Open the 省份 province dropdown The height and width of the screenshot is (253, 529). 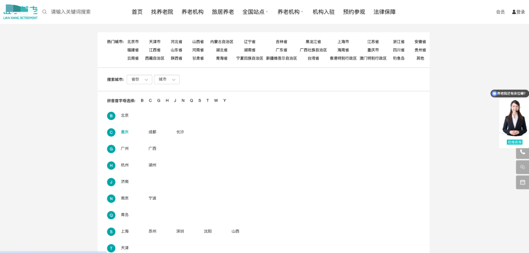tap(139, 80)
